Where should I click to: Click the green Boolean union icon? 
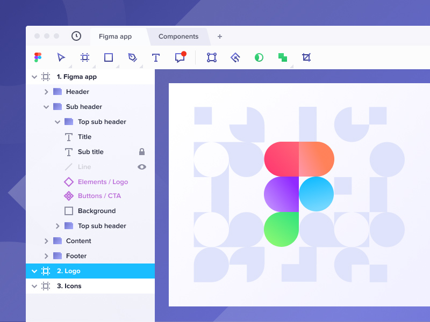(283, 57)
